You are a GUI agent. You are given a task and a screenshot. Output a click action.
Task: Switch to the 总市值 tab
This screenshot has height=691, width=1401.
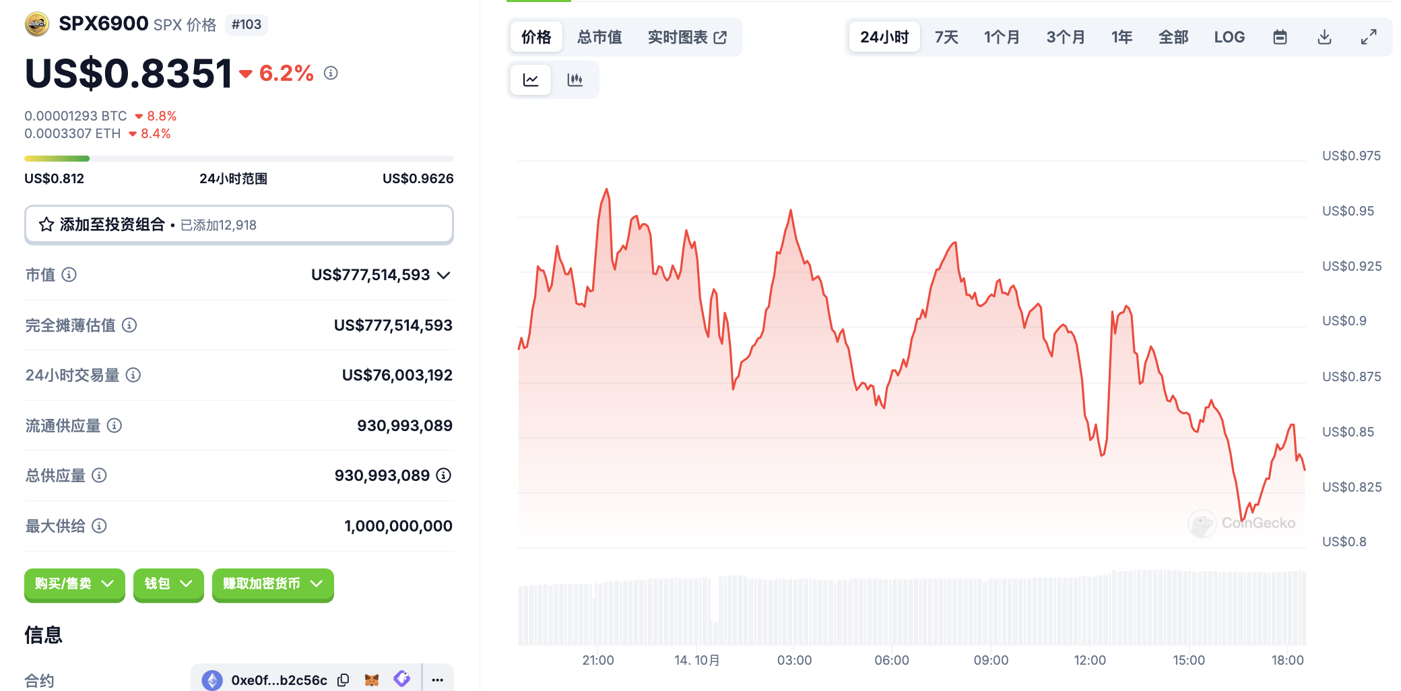pyautogui.click(x=599, y=37)
